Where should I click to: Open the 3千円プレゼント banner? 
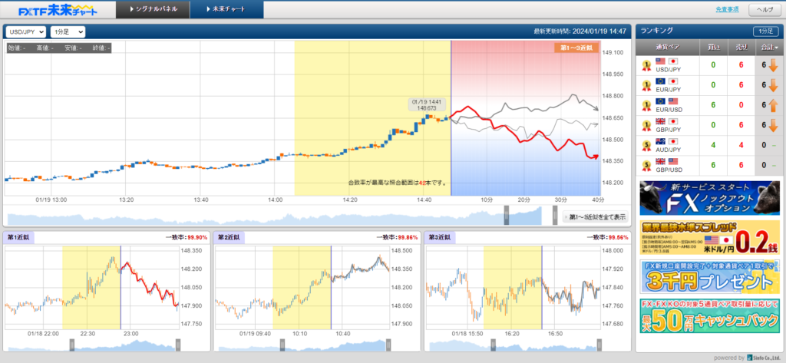pyautogui.click(x=709, y=276)
